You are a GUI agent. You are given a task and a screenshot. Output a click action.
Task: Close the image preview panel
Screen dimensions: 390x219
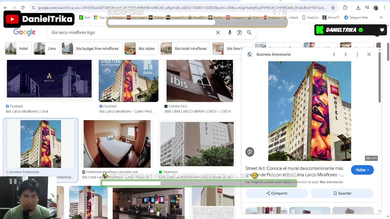coord(369,54)
